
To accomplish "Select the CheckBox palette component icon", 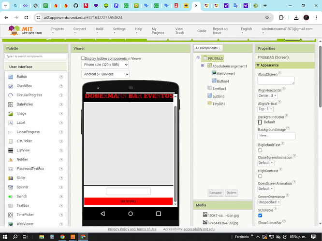I will click(x=11, y=86).
